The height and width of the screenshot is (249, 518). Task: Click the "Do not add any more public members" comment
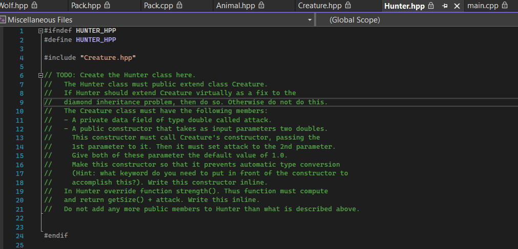click(x=201, y=209)
